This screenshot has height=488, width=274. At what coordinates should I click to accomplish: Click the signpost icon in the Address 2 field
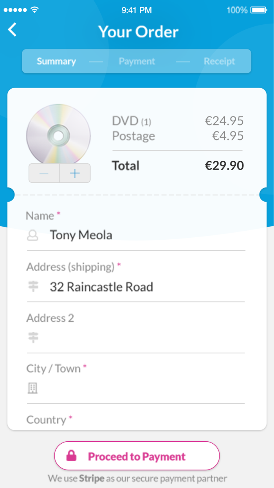coord(33,337)
